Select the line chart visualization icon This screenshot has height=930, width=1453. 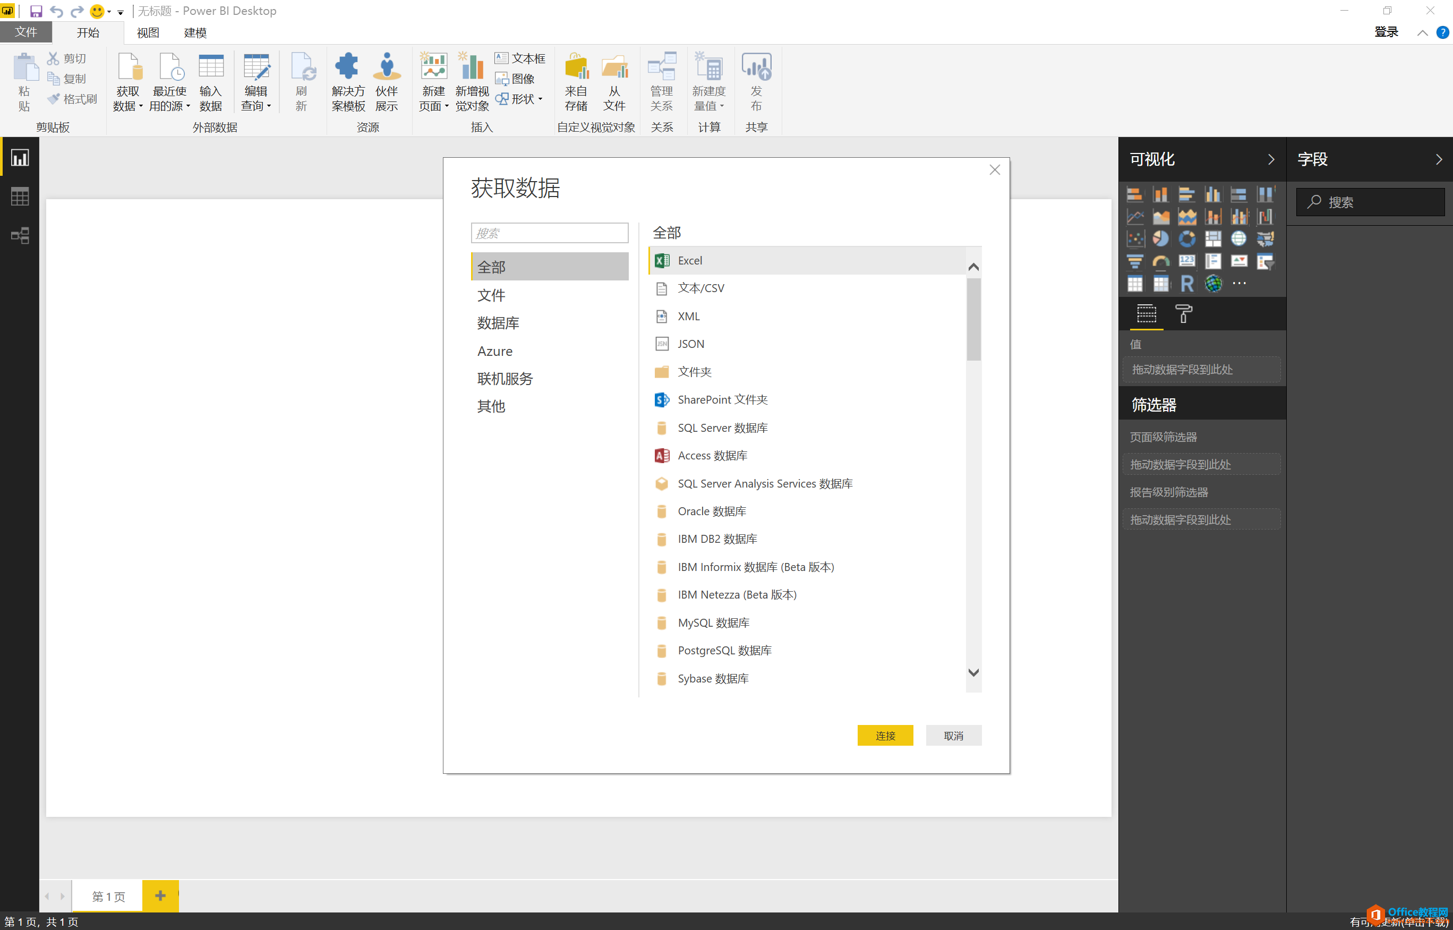click(x=1135, y=216)
